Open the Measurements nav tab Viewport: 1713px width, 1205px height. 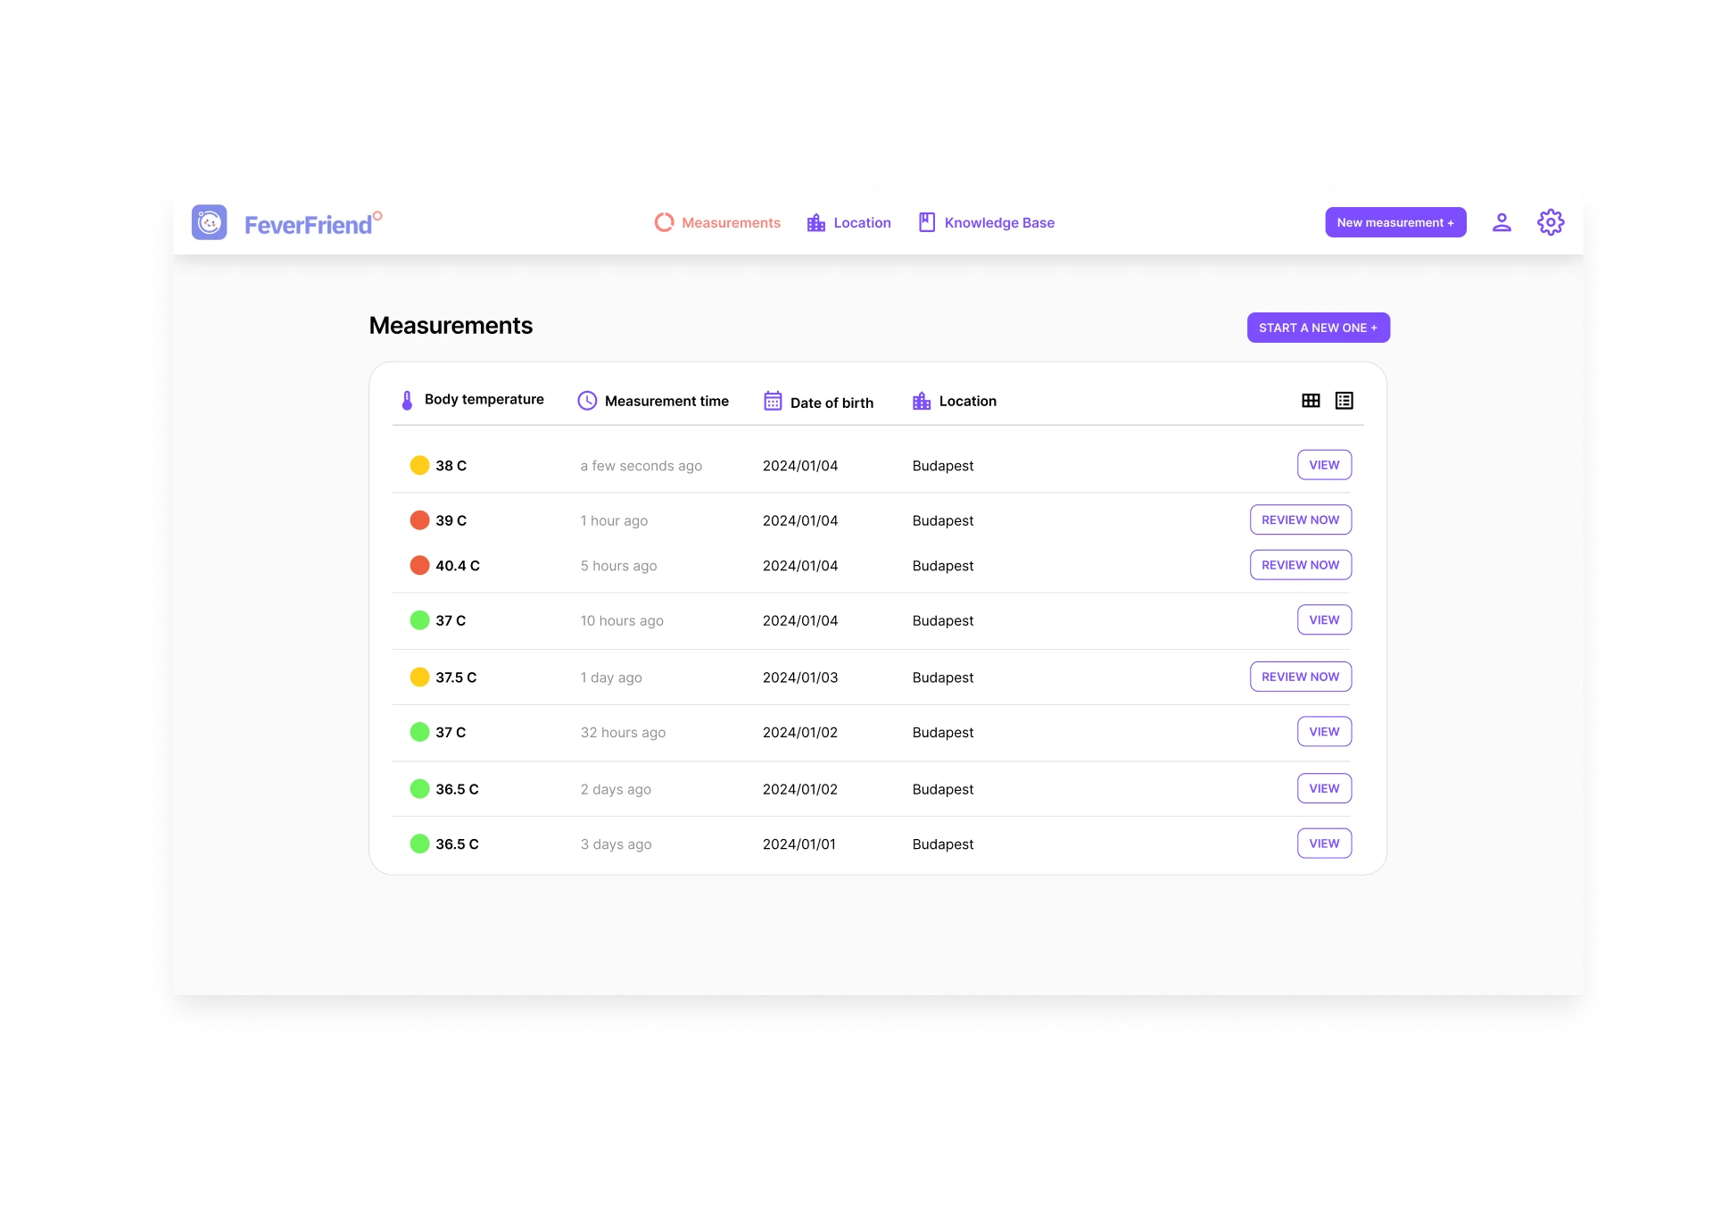[718, 222]
